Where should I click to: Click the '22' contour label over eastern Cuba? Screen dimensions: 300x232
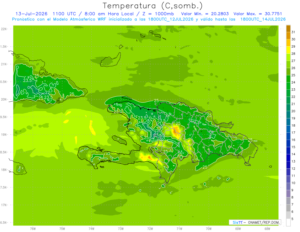[47, 93]
